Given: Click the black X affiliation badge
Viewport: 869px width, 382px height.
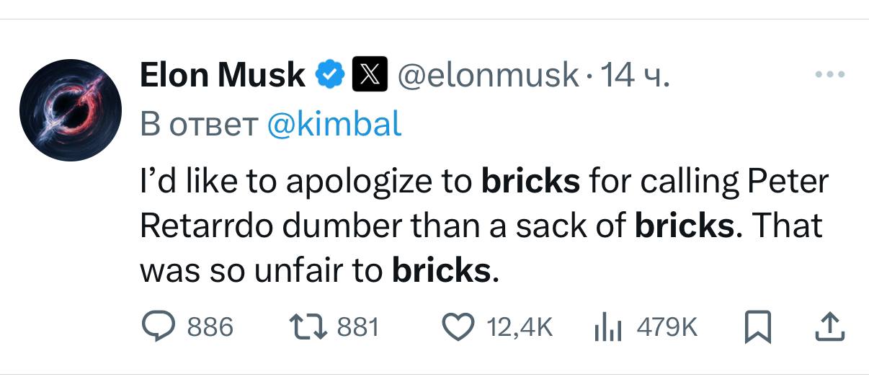Looking at the screenshot, I should (x=367, y=74).
